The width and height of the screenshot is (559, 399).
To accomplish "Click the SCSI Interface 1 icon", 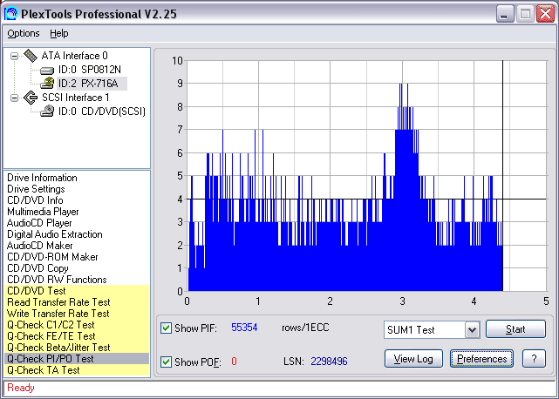I will (31, 98).
